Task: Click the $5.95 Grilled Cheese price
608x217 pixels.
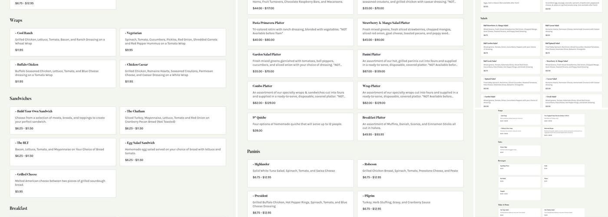Action: pyautogui.click(x=19, y=191)
